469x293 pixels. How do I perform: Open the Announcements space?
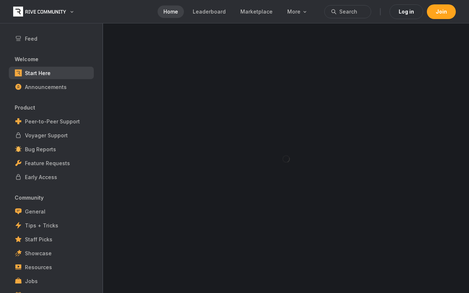point(51,87)
